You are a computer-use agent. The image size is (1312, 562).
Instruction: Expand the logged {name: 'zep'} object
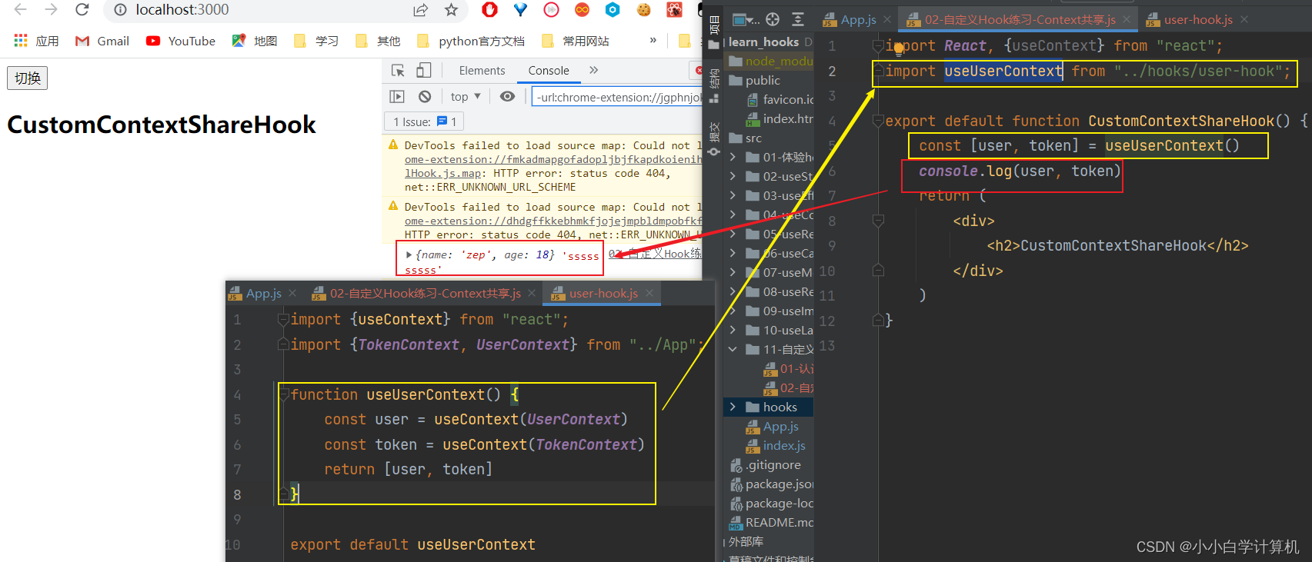pyautogui.click(x=409, y=254)
